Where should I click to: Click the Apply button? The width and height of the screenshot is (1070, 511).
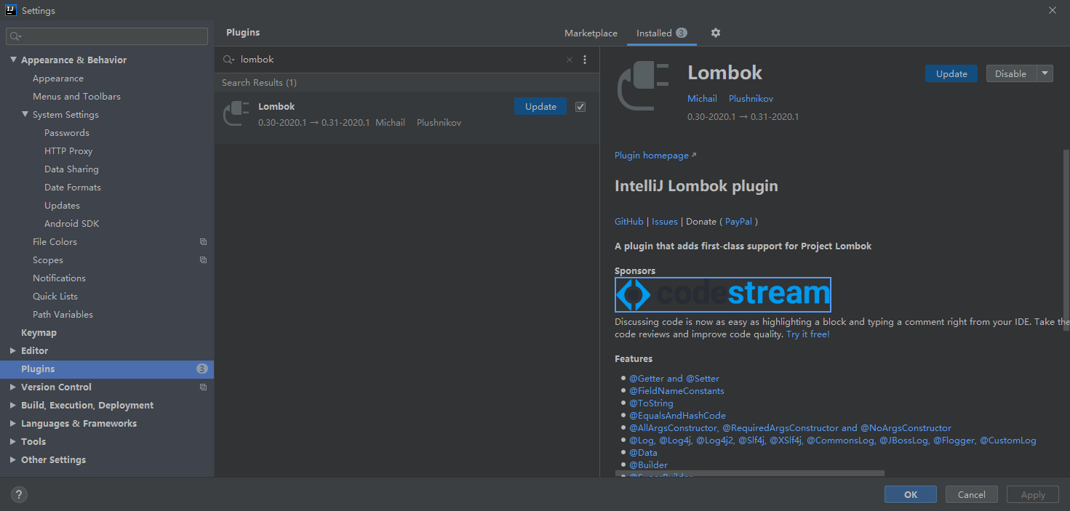[x=1033, y=494]
